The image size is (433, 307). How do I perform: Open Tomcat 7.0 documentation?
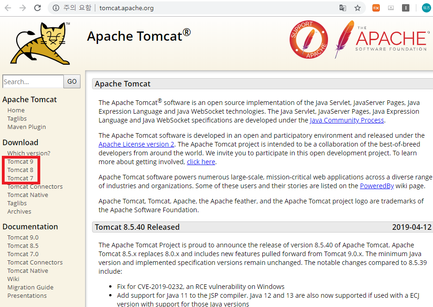(x=23, y=254)
